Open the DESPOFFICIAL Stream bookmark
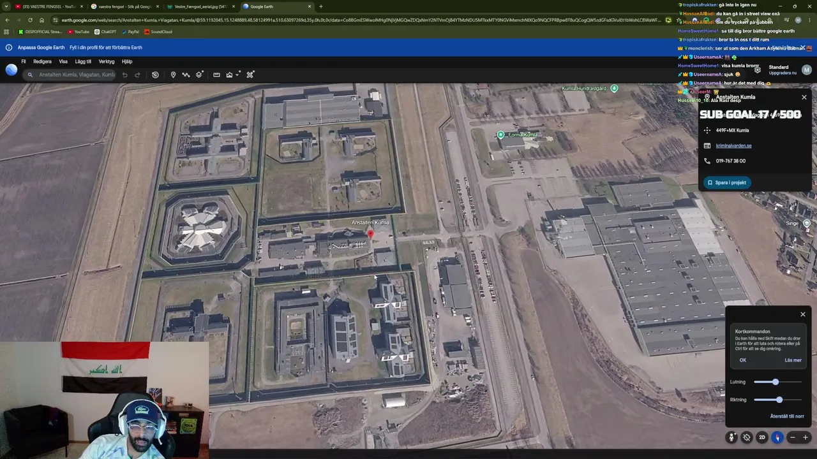This screenshot has height=459, width=817. 40,32
